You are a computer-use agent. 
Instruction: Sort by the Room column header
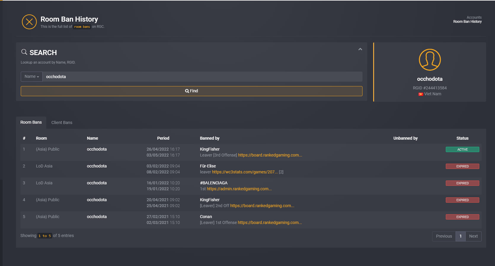(41, 138)
